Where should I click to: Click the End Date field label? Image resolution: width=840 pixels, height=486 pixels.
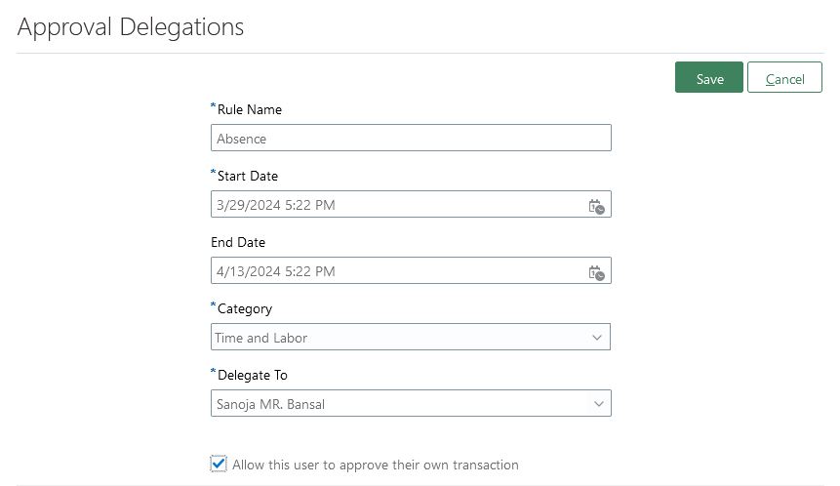coord(238,242)
